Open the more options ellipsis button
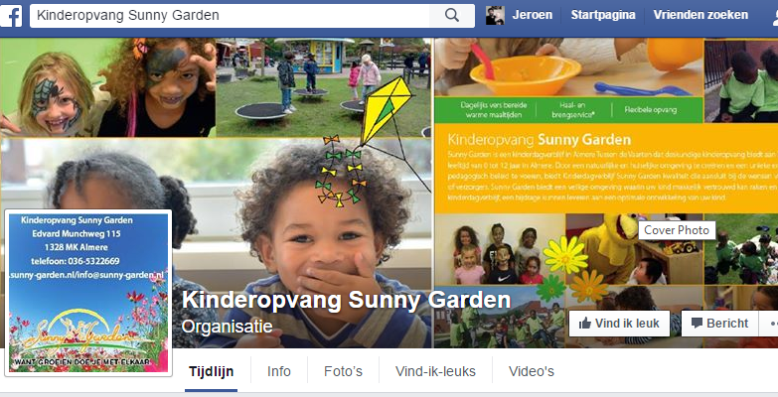The image size is (778, 397). click(771, 324)
